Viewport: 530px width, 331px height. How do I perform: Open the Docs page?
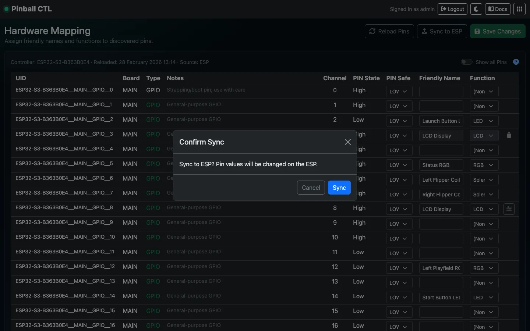pos(498,9)
